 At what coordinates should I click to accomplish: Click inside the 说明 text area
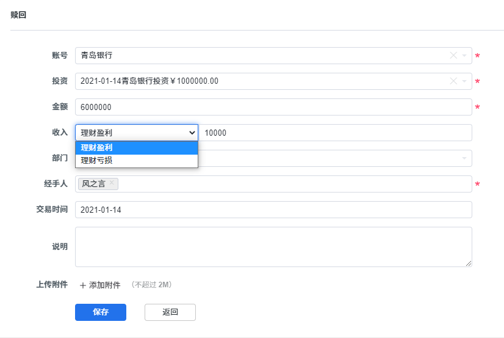tap(273, 246)
